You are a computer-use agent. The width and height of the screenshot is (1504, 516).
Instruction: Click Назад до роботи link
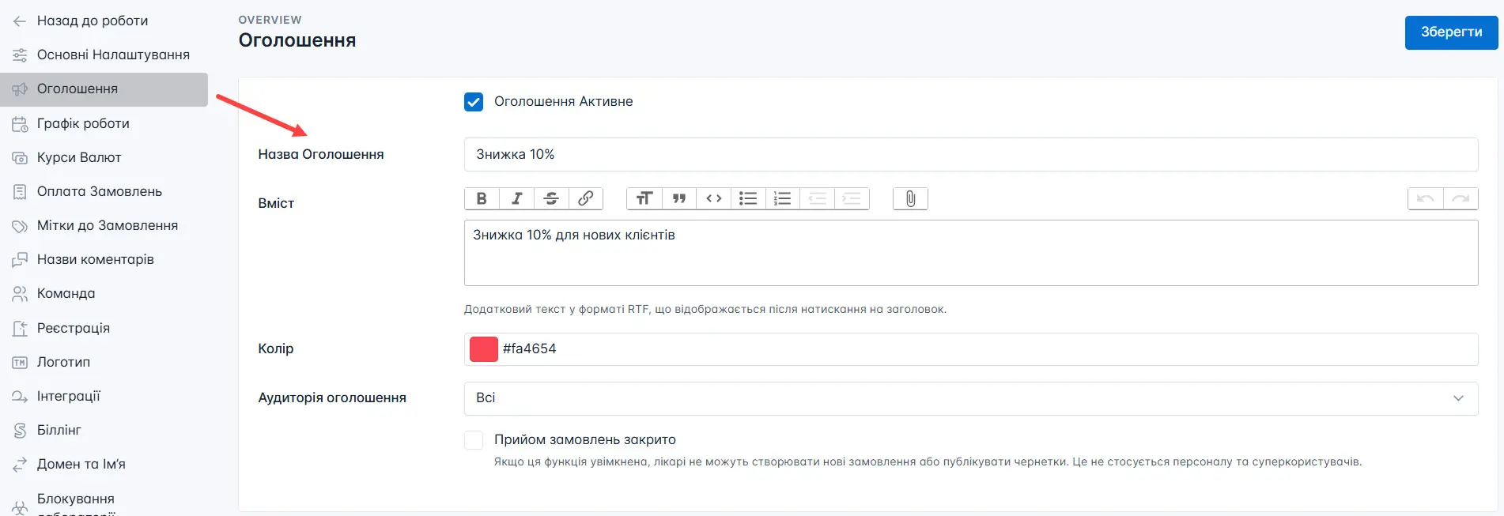[92, 21]
